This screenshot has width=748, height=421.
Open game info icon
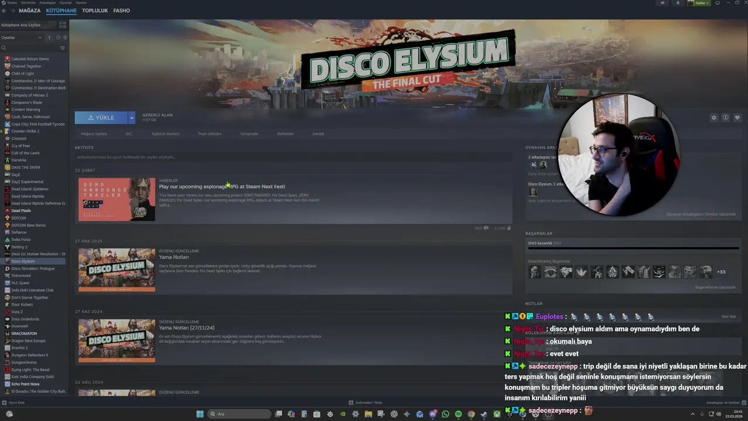[725, 118]
